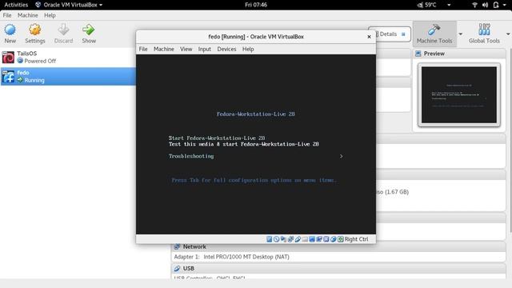Screen dimensions: 512x288
Task: Click the VM preview thumbnail
Action: pyautogui.click(x=458, y=94)
